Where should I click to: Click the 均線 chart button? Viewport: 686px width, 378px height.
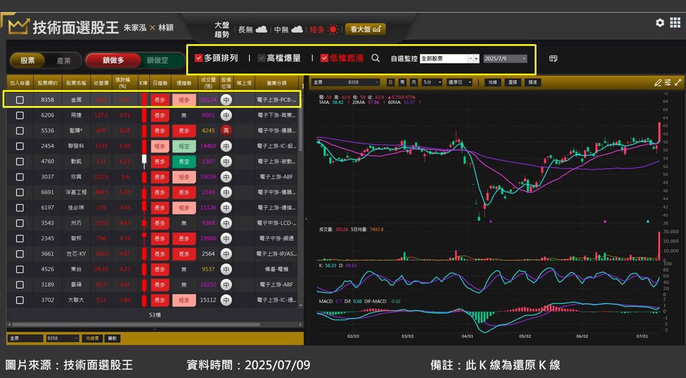click(492, 82)
